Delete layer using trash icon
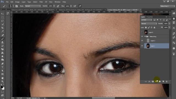This screenshot has height=99, width=176. [x=167, y=81]
